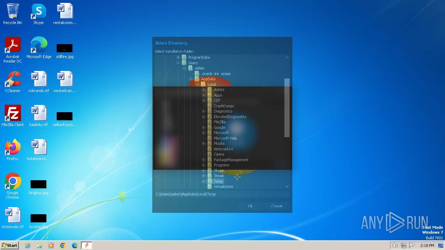Click the Start button

9,245
